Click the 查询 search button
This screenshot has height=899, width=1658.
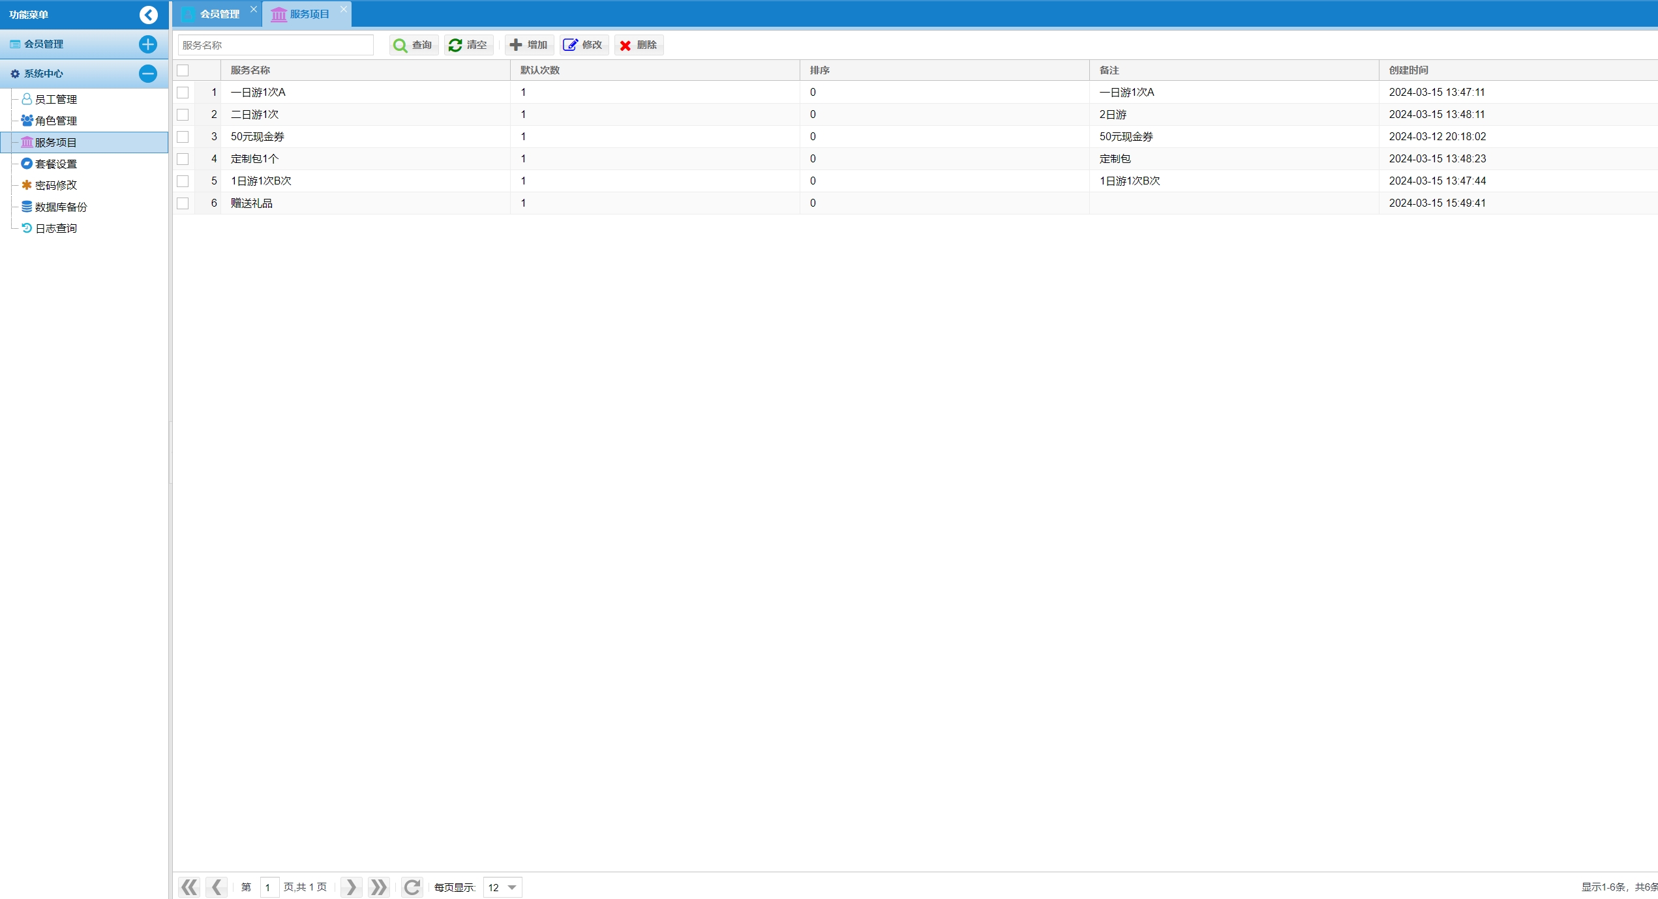click(x=414, y=45)
